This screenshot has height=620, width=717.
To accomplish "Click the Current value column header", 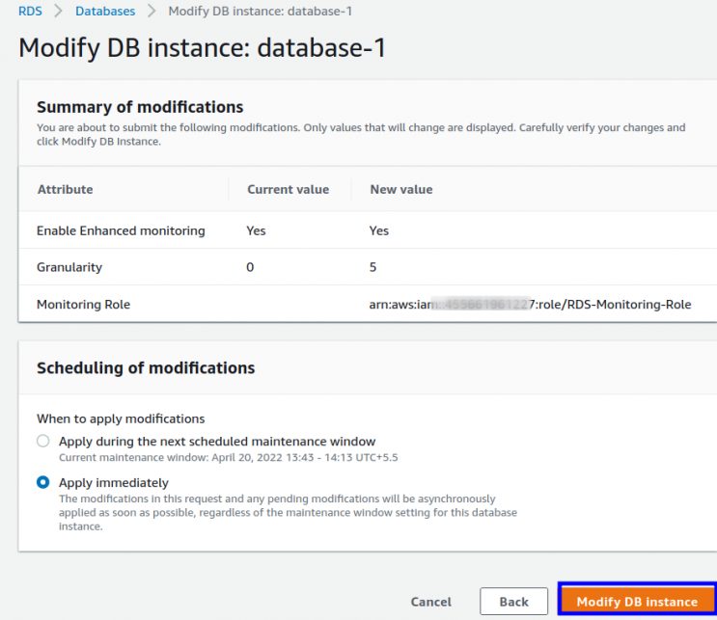I will 288,190.
